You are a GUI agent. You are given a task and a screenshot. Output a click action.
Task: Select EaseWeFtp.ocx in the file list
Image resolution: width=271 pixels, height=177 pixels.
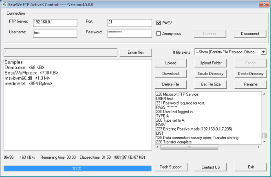pyautogui.click(x=31, y=73)
